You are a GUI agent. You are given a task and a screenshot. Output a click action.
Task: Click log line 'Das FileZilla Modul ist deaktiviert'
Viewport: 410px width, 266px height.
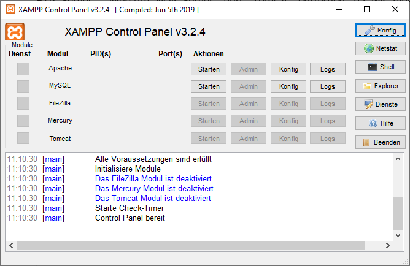(153, 178)
